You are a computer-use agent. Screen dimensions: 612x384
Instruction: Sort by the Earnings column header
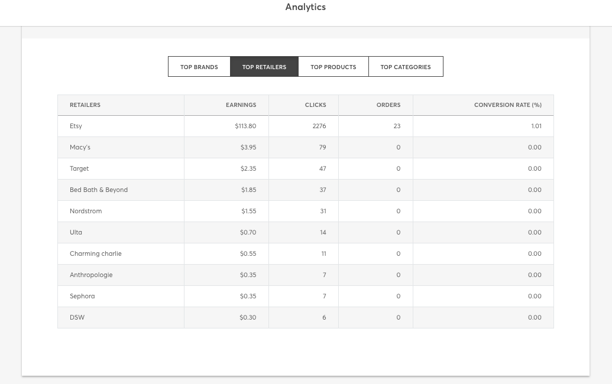(241, 105)
